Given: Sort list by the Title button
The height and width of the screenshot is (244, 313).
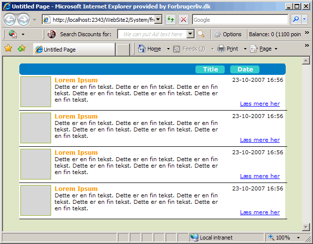Looking at the screenshot, I should (x=210, y=69).
